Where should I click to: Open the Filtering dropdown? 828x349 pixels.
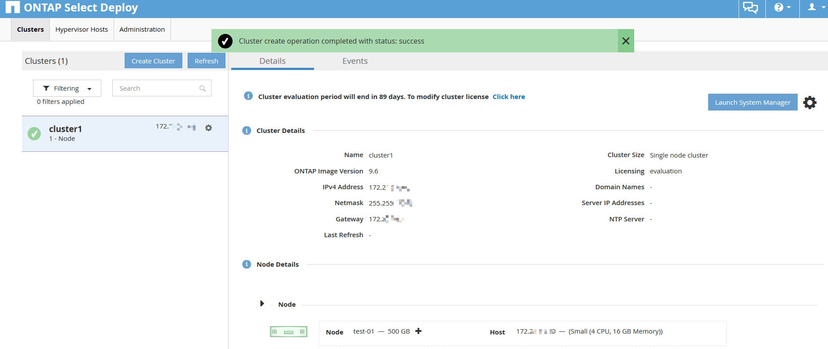pos(67,88)
